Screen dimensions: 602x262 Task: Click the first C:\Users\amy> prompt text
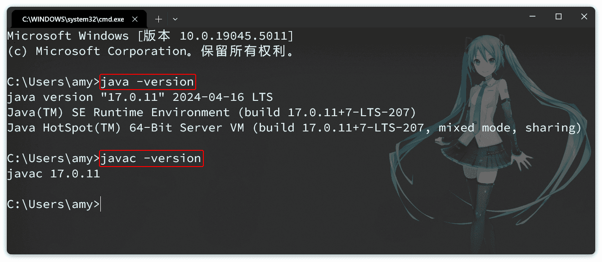[53, 82]
